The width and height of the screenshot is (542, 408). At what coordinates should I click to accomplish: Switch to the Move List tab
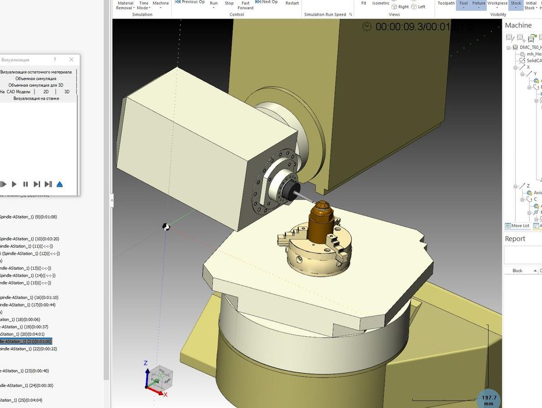point(518,226)
